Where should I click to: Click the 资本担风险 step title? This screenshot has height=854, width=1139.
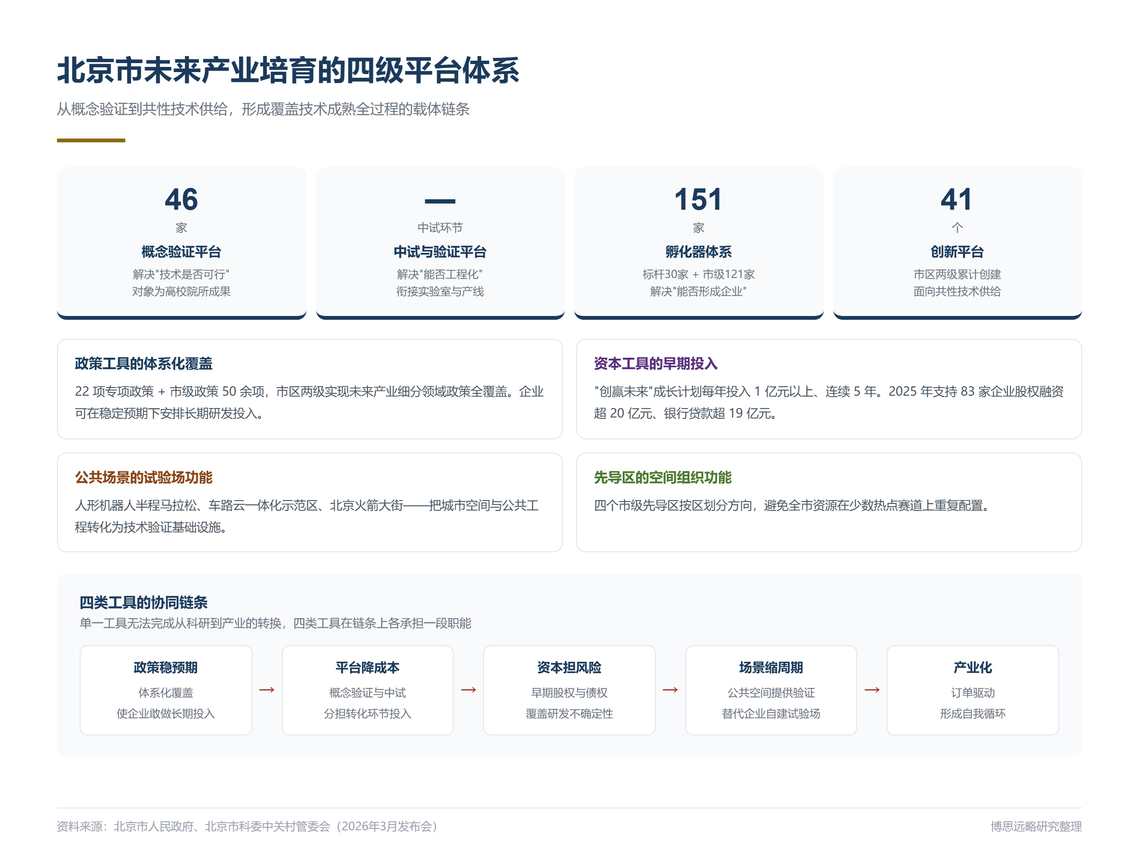click(569, 668)
